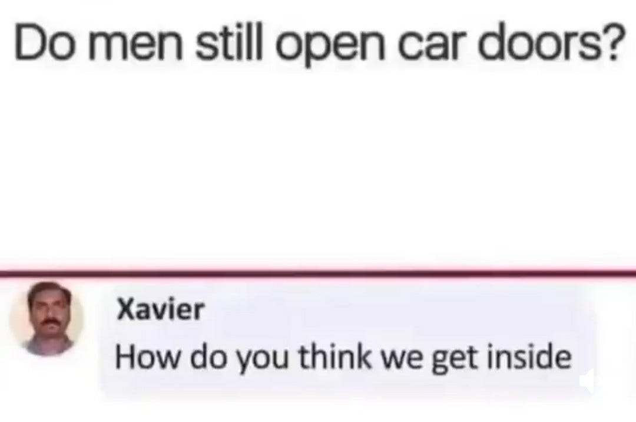Click the comment 'How do you think we get inside'

tap(343, 358)
